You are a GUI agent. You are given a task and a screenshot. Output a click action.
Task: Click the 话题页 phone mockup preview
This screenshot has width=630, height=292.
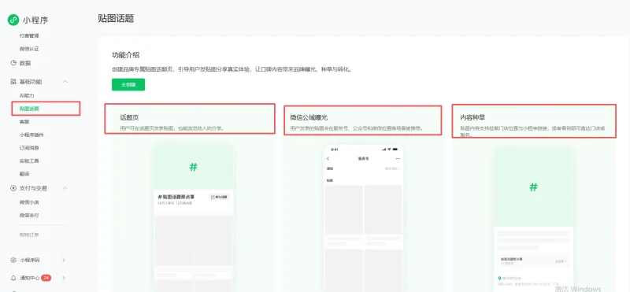[193, 217]
